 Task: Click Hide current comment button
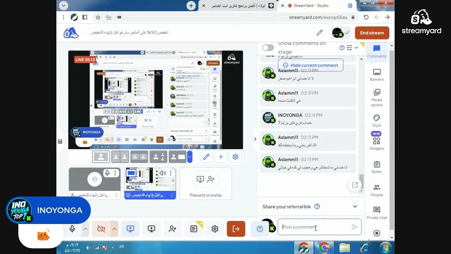(x=310, y=65)
